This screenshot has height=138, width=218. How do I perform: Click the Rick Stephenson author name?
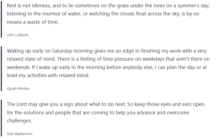[x=19, y=134]
